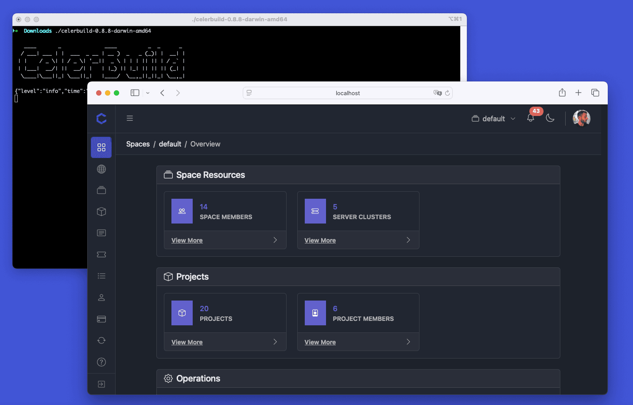Click the chevron arrow in the Projects card
The width and height of the screenshot is (633, 405).
point(275,342)
